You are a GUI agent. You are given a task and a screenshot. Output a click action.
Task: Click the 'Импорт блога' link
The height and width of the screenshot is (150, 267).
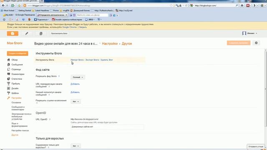(x=77, y=60)
